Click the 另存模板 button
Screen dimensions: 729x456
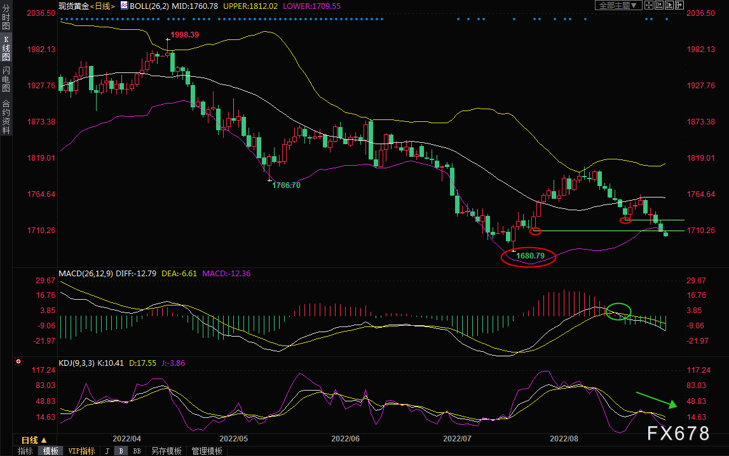pos(167,451)
